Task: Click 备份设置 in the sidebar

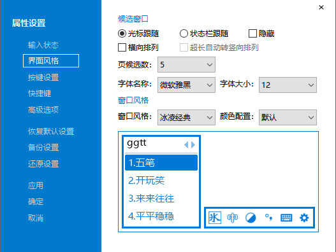Action: click(43, 148)
